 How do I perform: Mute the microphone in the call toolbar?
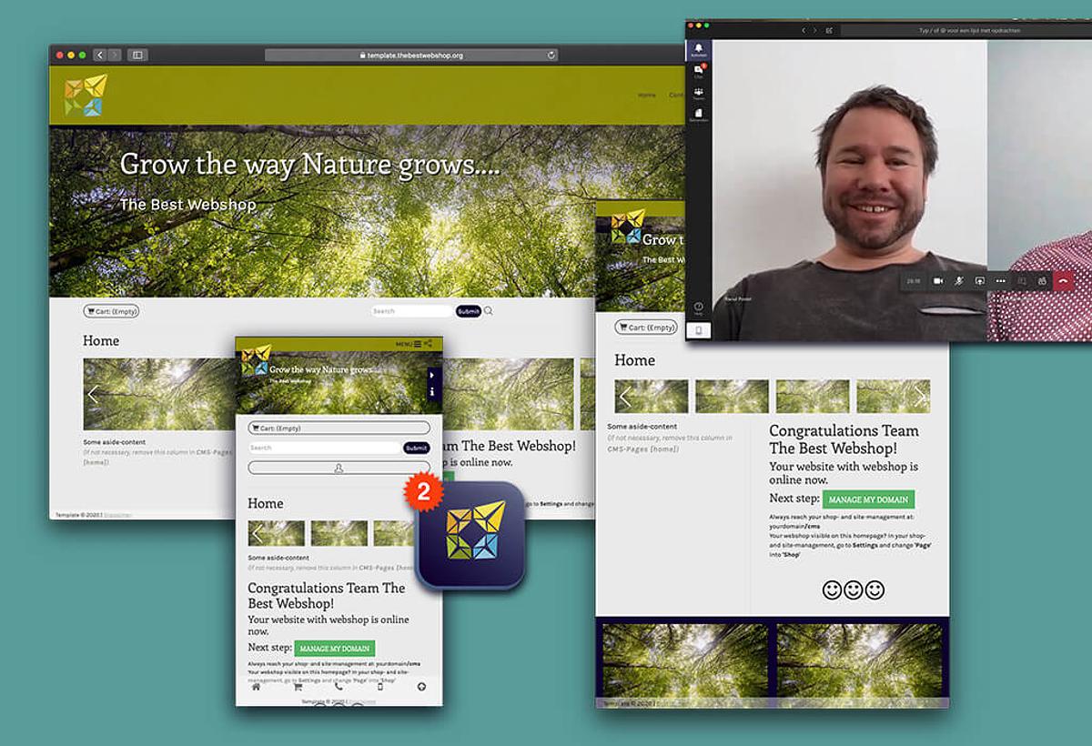959,281
